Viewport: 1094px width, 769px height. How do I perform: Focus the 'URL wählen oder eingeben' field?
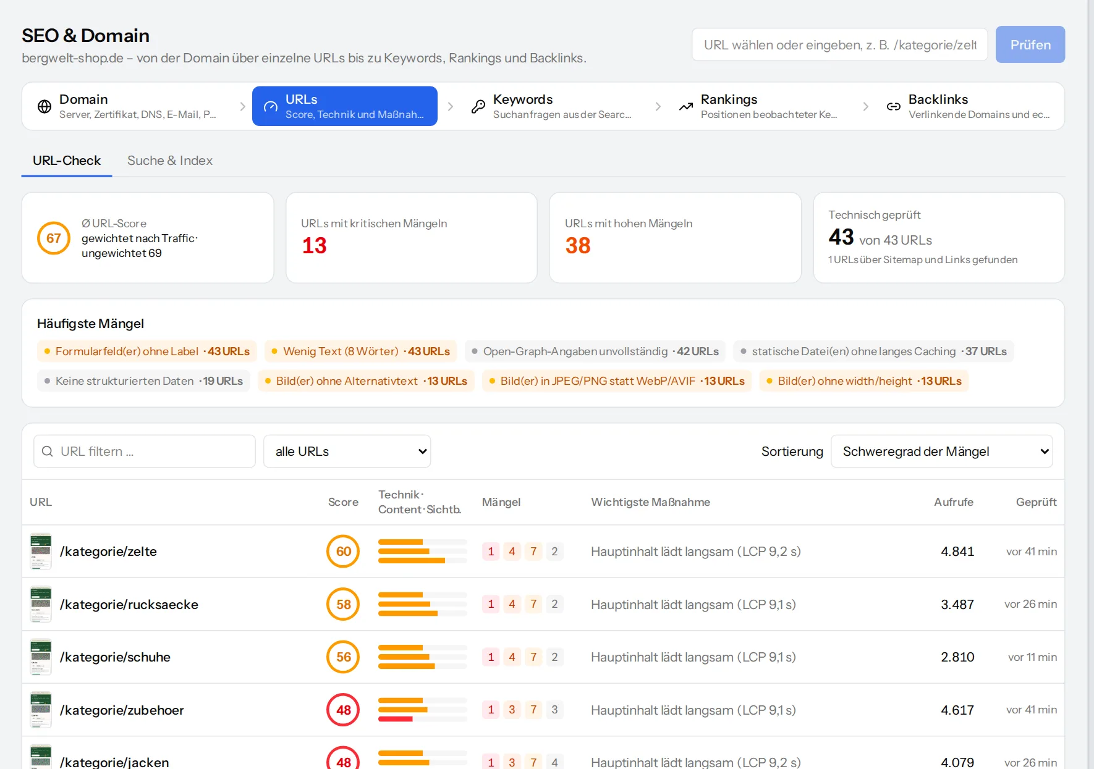(840, 44)
